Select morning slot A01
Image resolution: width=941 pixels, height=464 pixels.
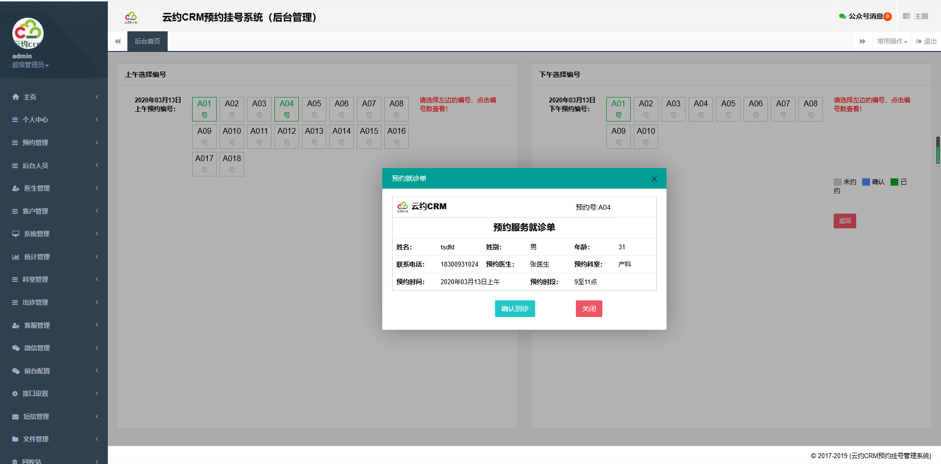click(x=204, y=109)
